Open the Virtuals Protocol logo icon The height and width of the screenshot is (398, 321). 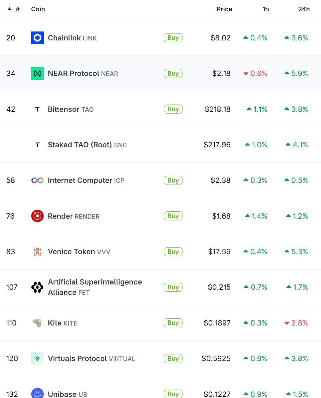[x=37, y=358]
